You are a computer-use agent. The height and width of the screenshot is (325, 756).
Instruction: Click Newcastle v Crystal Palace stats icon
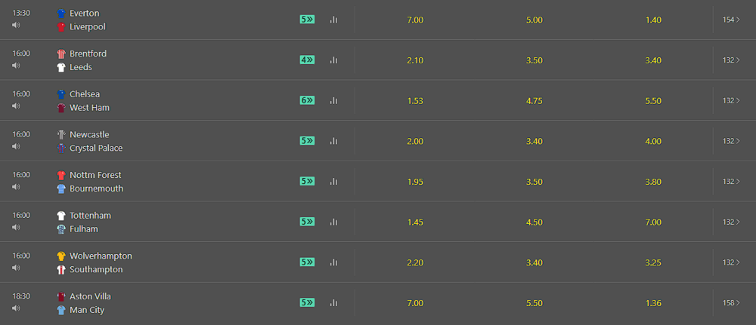[x=333, y=141]
